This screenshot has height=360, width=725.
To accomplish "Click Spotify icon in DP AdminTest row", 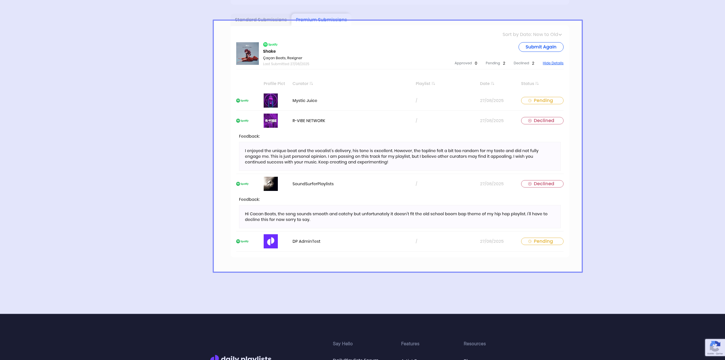I will [x=242, y=241].
